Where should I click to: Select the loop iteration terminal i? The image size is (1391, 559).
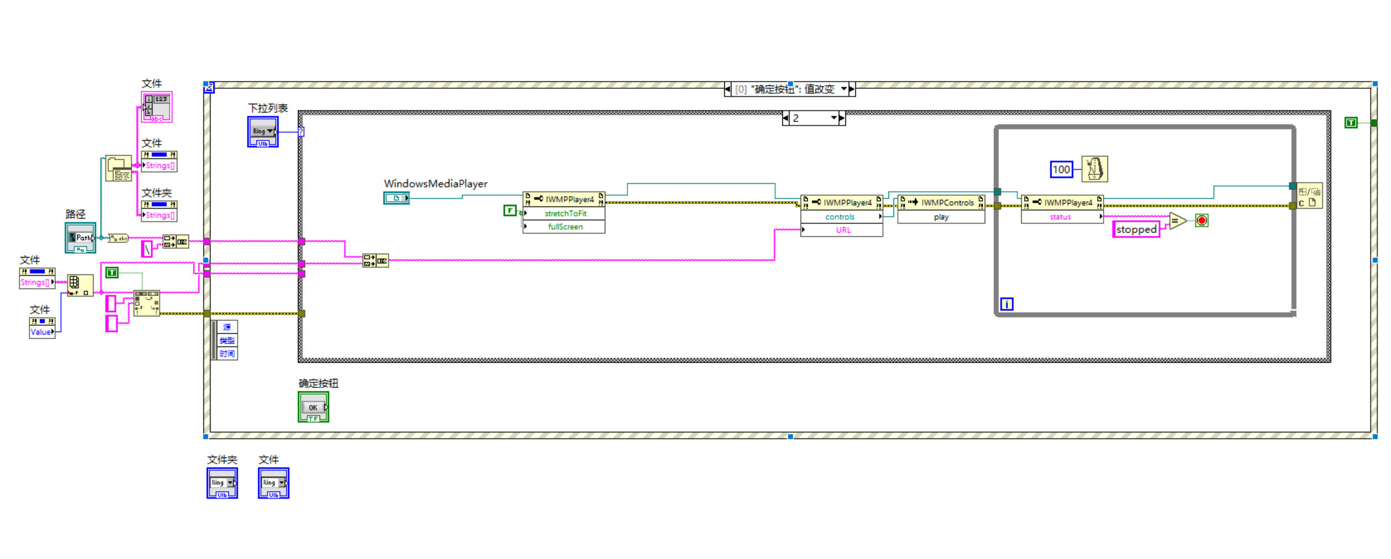pos(1007,304)
